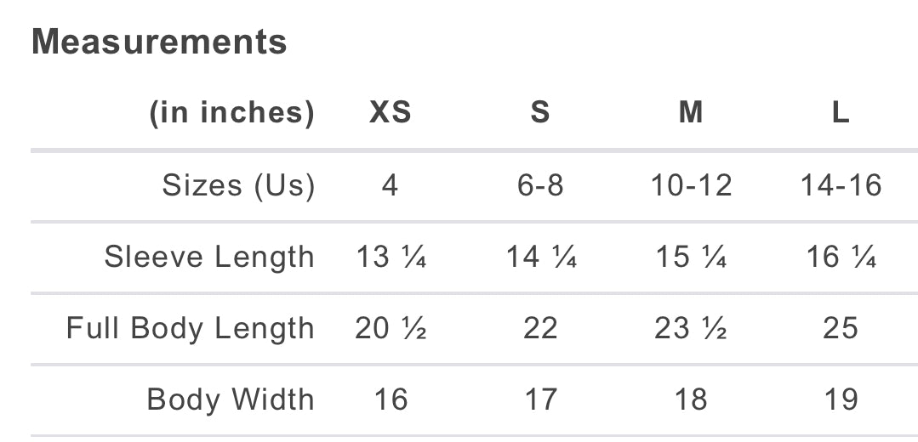The image size is (918, 442).
Task: Click the L column header
Action: pyautogui.click(x=841, y=112)
